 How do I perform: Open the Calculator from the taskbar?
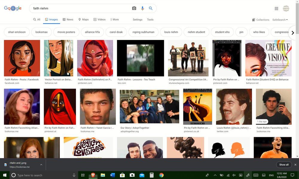(152, 175)
